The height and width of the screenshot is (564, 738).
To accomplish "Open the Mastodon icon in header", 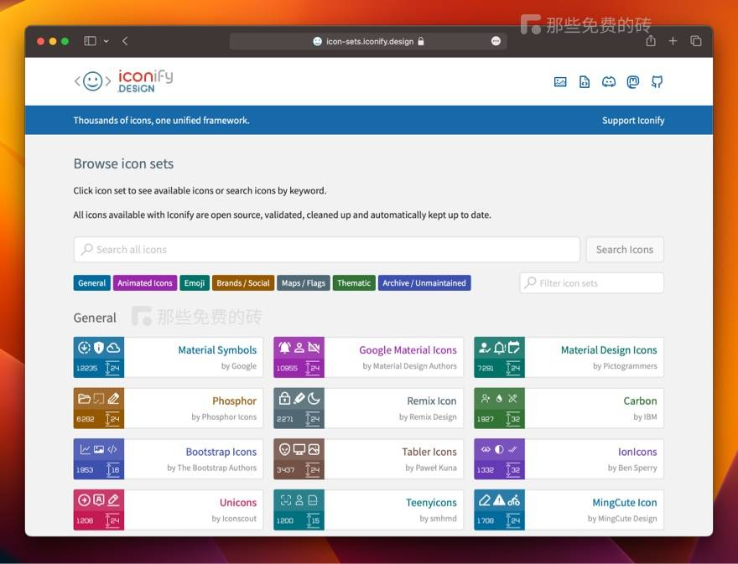I will 633,82.
